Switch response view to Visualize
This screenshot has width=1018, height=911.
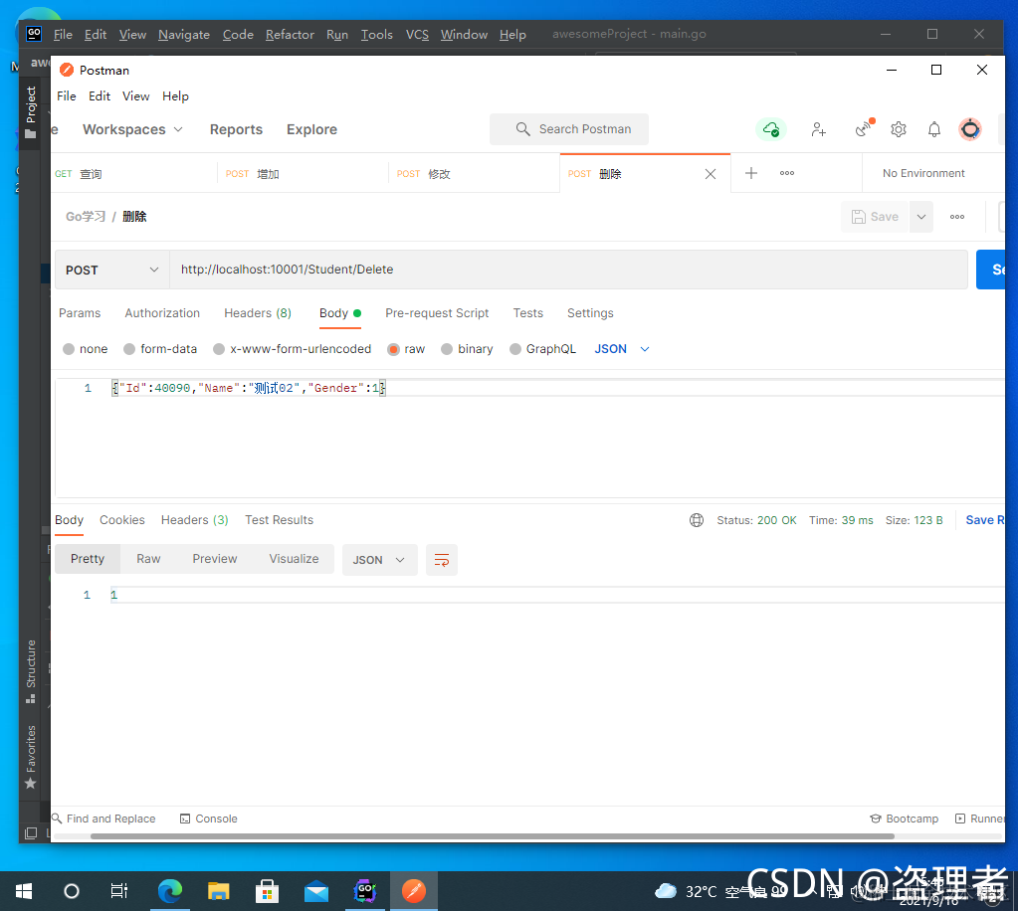click(x=295, y=559)
